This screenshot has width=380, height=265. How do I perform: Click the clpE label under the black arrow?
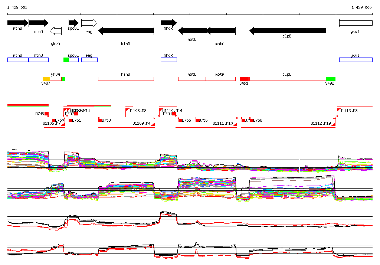[287, 36]
